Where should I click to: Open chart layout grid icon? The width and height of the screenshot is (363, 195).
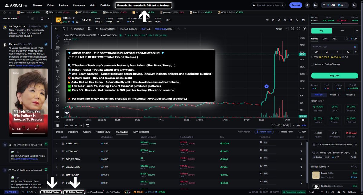(x=89, y=29)
